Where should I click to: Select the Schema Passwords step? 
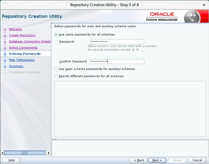point(25,54)
